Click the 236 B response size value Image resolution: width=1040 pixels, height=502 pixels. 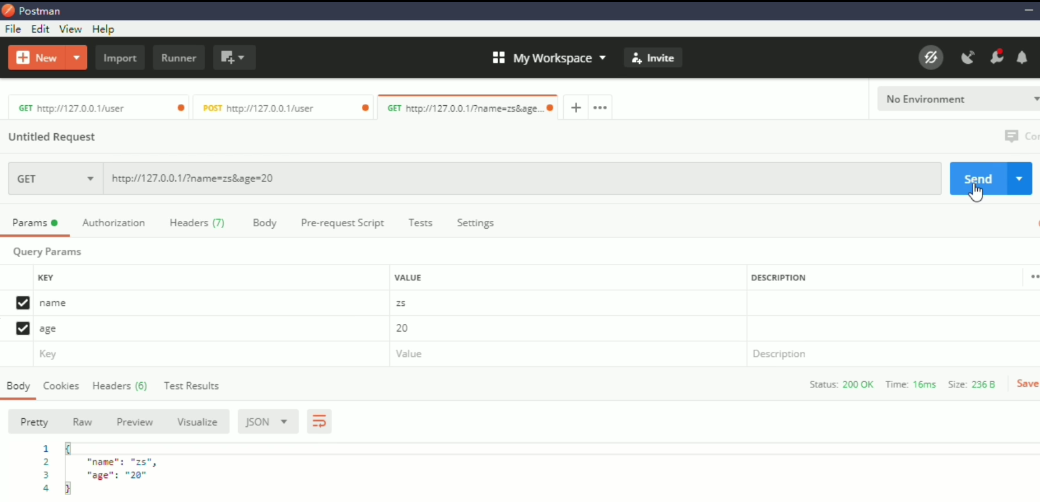pyautogui.click(x=983, y=384)
